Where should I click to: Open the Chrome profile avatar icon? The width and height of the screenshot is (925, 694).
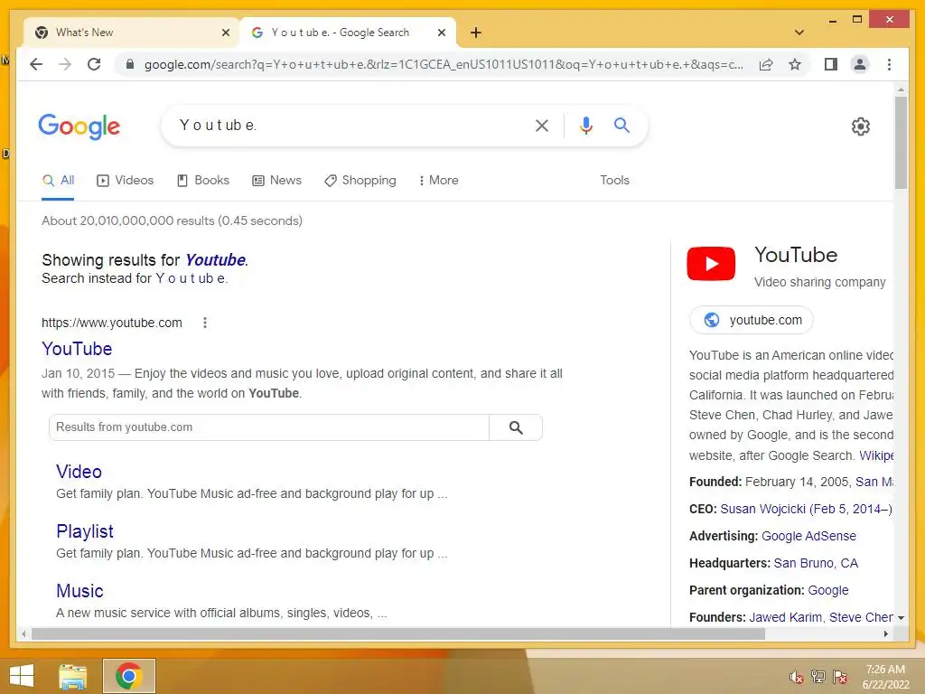pyautogui.click(x=860, y=64)
